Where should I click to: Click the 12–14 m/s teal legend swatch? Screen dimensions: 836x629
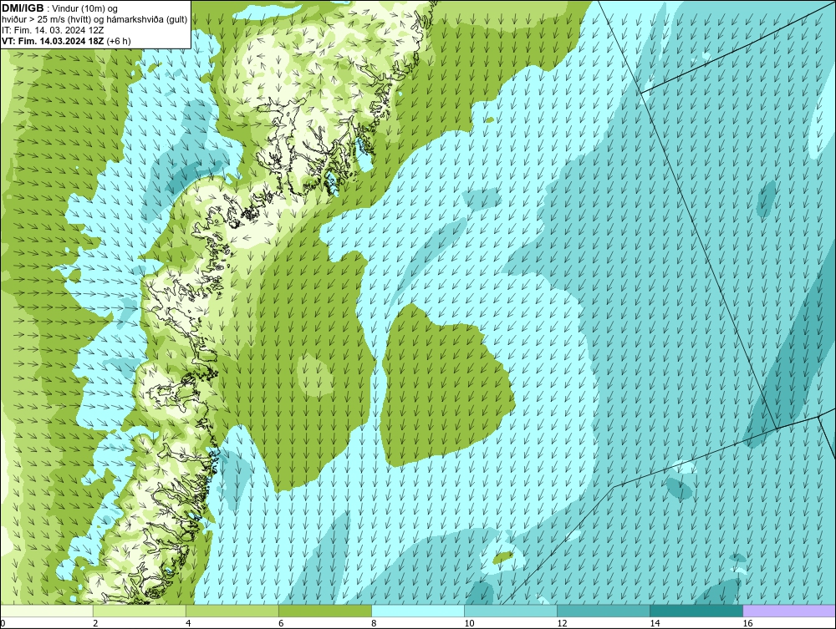[604, 611]
